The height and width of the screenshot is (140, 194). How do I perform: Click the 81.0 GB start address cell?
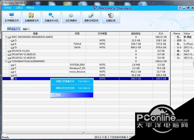[x=136, y=75]
